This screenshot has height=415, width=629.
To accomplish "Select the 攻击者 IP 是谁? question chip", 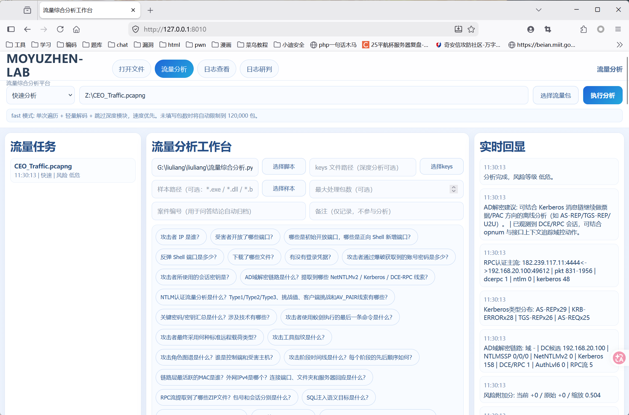I will pos(180,237).
